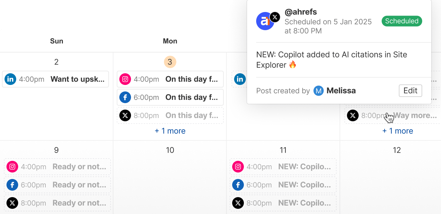Click Facebook icon on Monday 3 post
The width and height of the screenshot is (441, 214).
125,97
